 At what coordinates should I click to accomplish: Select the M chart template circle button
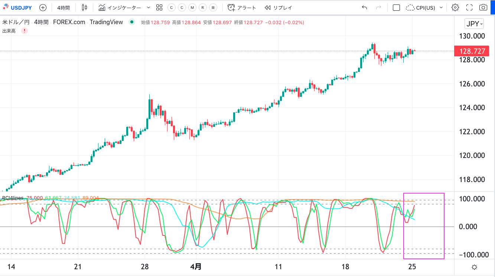click(x=192, y=7)
